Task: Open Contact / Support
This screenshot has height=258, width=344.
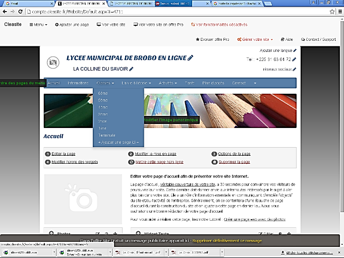Action: 318,39
